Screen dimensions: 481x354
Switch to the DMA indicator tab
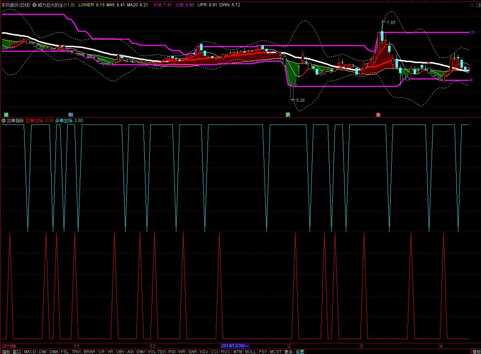click(x=54, y=352)
